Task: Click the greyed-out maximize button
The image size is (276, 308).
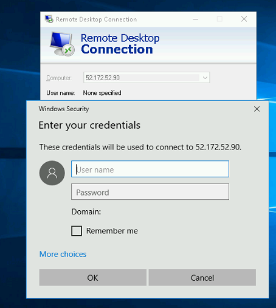Action: 219,19
